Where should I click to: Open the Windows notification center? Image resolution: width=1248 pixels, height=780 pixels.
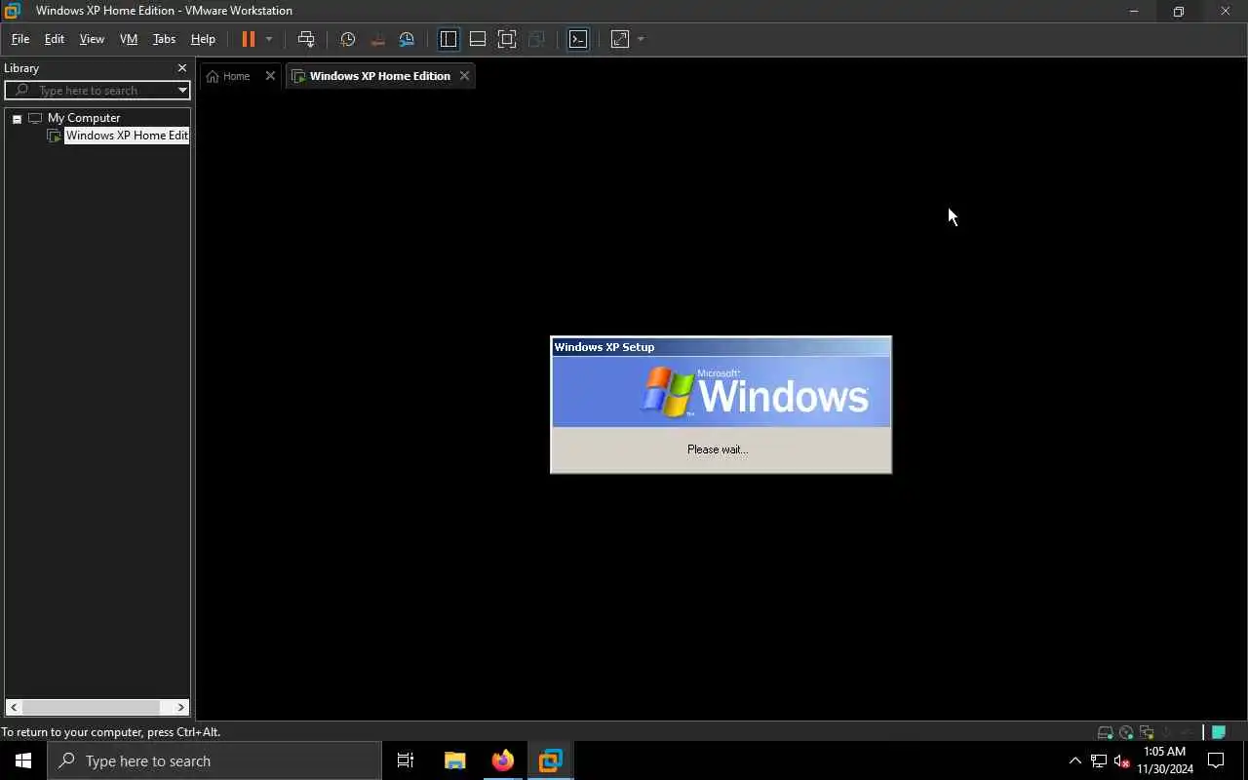(1216, 760)
